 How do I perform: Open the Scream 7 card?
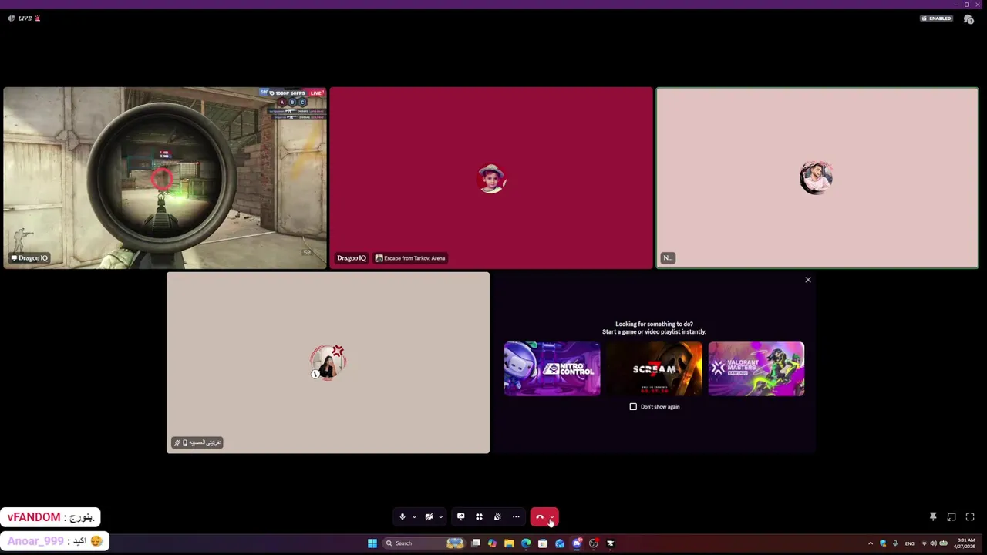[x=654, y=368]
